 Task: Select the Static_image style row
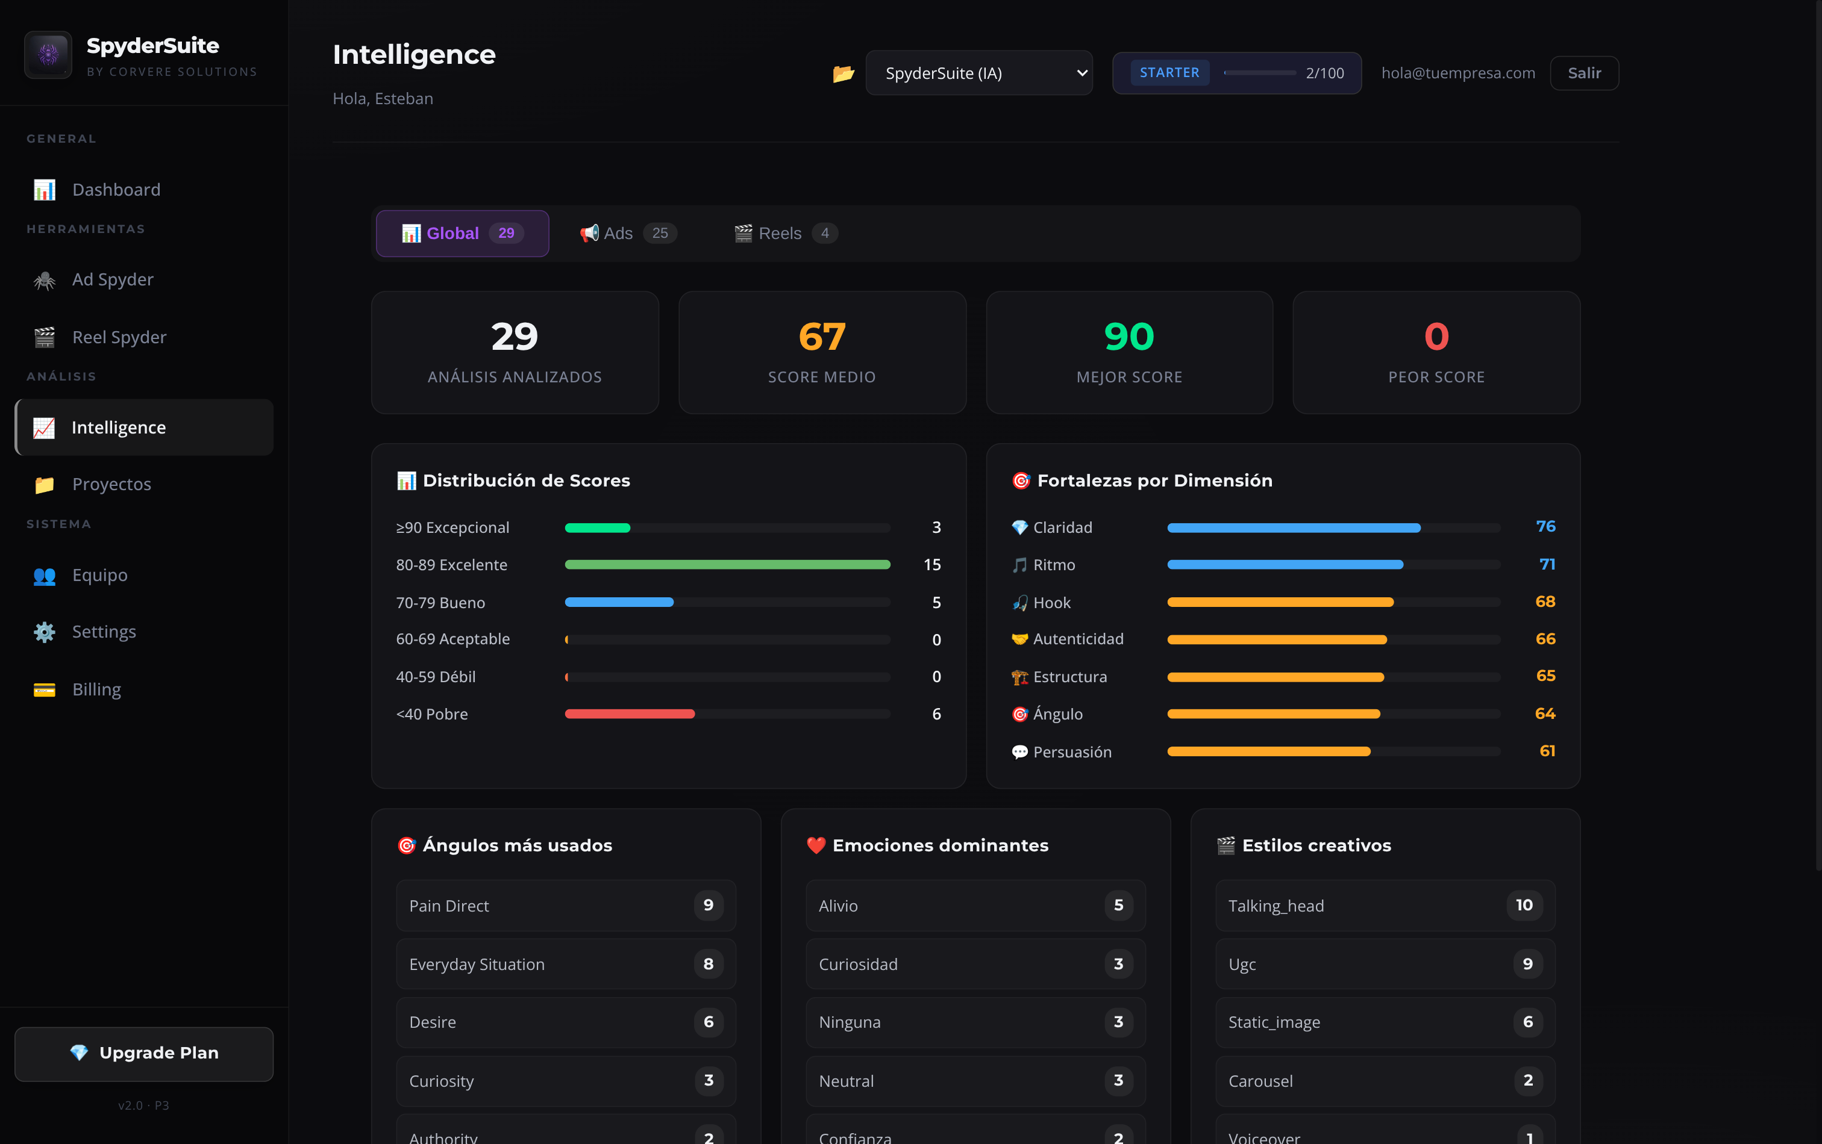pyautogui.click(x=1385, y=1022)
